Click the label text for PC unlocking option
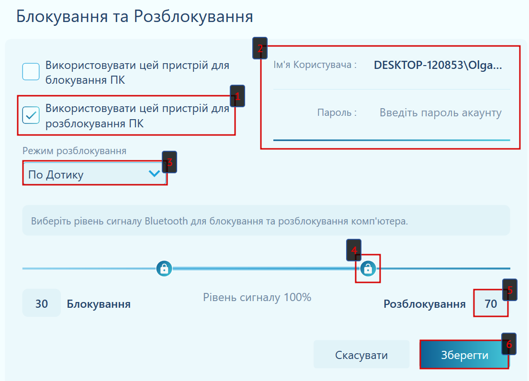The height and width of the screenshot is (381, 529). (137, 116)
